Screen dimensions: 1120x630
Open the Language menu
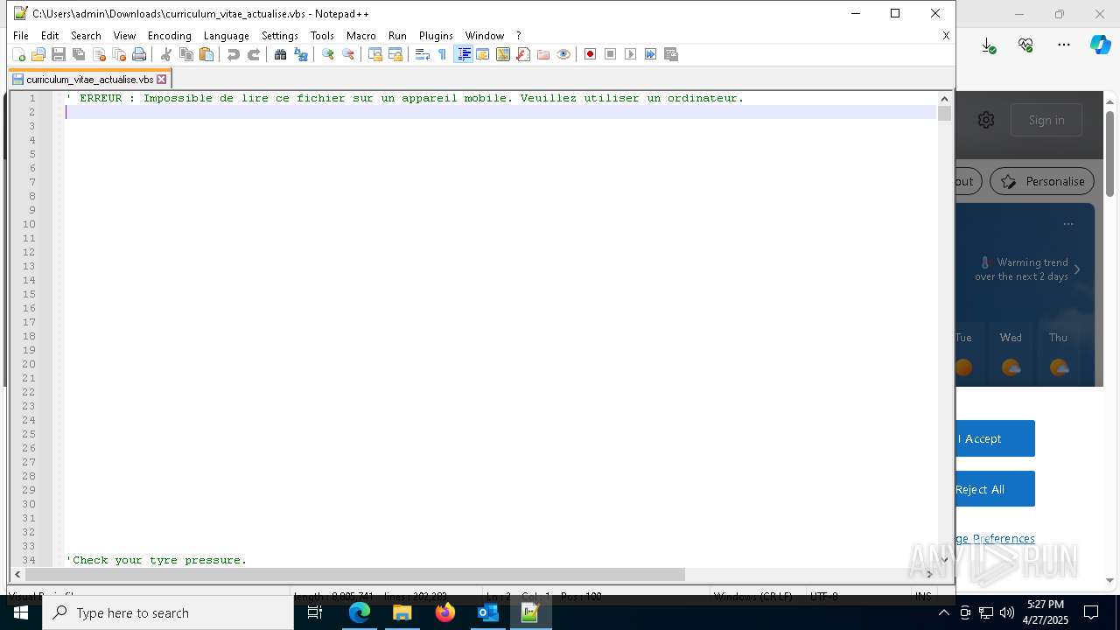[x=227, y=36]
